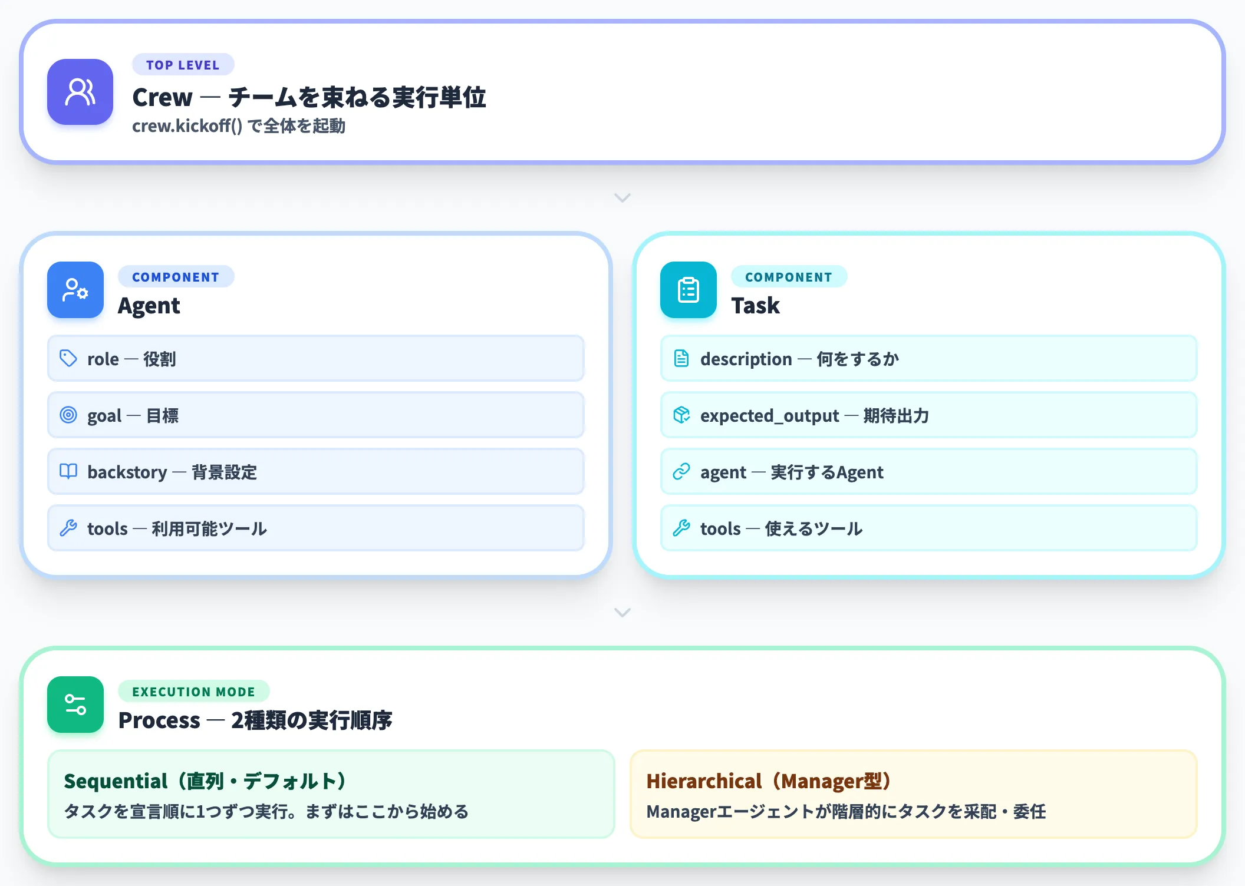Image resolution: width=1245 pixels, height=886 pixels.
Task: Click the 'tools — 使えるツール' row
Action: pyautogui.click(x=929, y=528)
